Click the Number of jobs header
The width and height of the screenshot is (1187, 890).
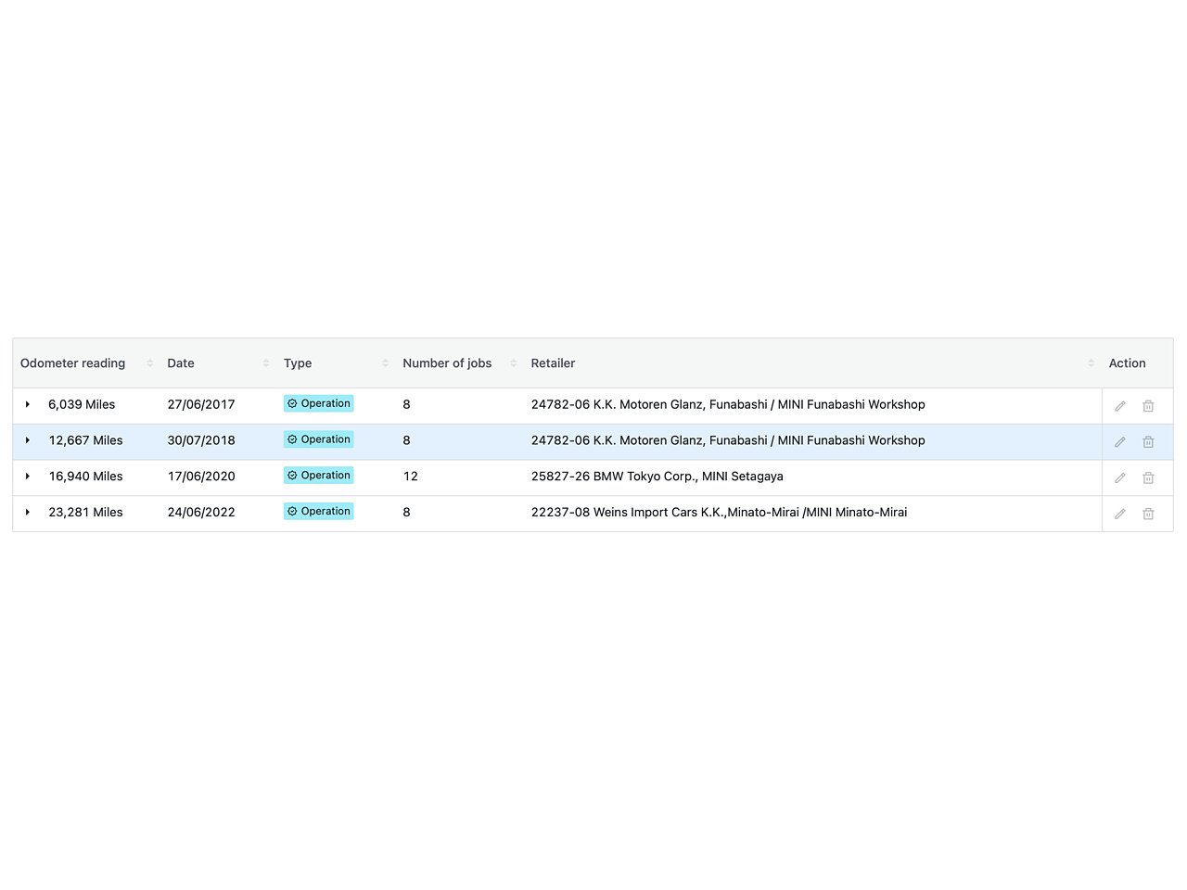pyautogui.click(x=447, y=363)
